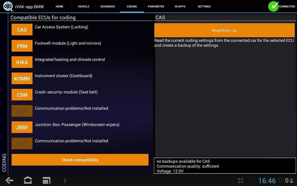This screenshot has height=186, width=297.
Task: Tap the 'Voltage: 12.0V' status line
Action: click(x=170, y=171)
